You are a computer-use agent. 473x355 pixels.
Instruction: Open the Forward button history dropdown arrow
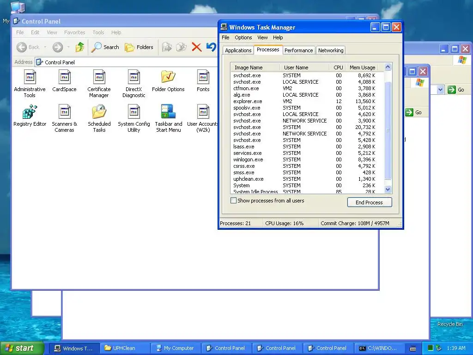pos(68,47)
